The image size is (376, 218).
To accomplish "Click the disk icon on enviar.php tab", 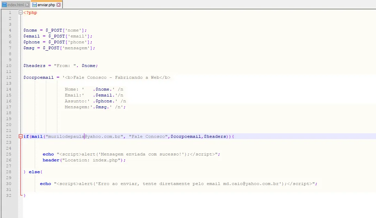I will point(34,5).
